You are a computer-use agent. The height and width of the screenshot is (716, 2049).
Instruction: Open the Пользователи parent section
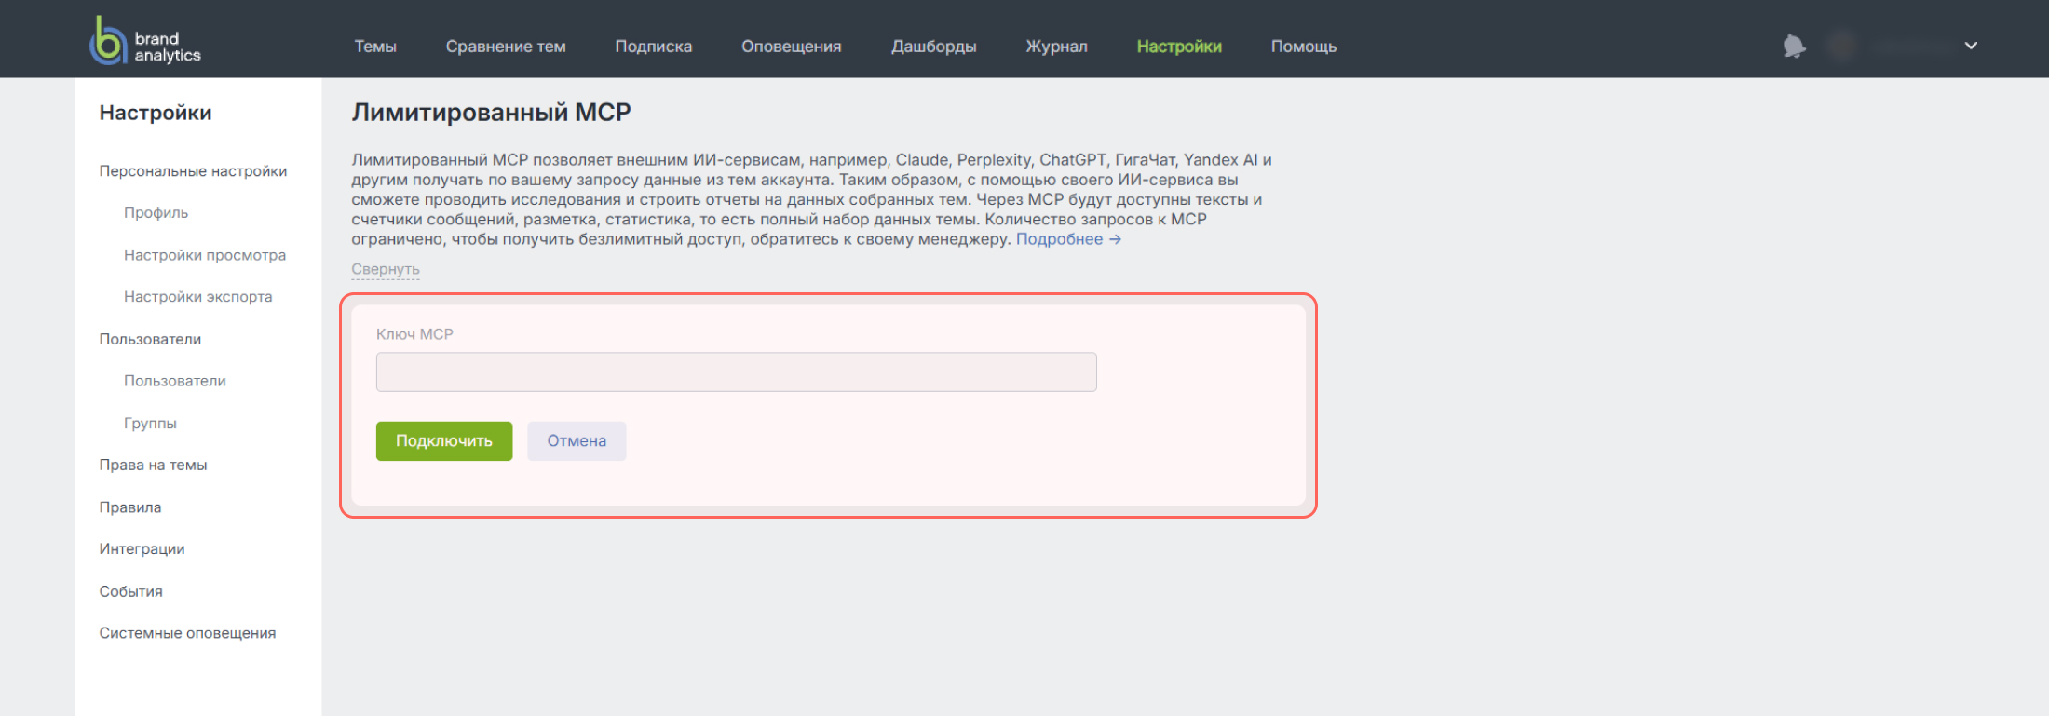[150, 339]
